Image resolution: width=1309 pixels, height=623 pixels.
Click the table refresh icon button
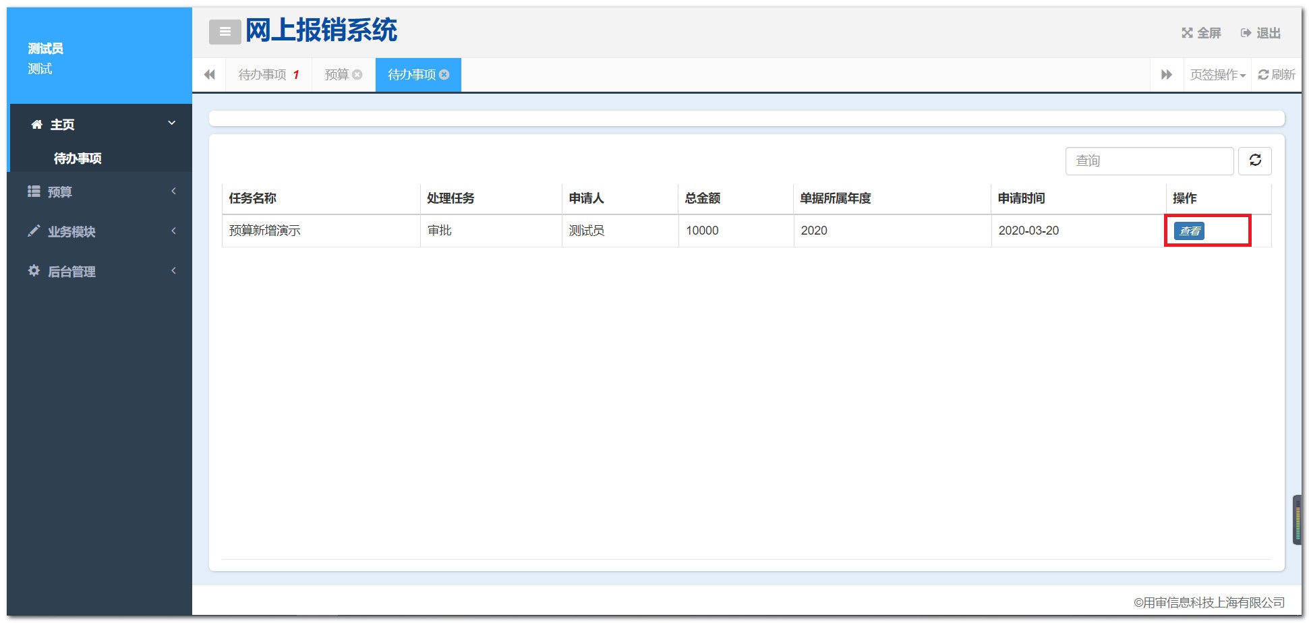tap(1254, 160)
